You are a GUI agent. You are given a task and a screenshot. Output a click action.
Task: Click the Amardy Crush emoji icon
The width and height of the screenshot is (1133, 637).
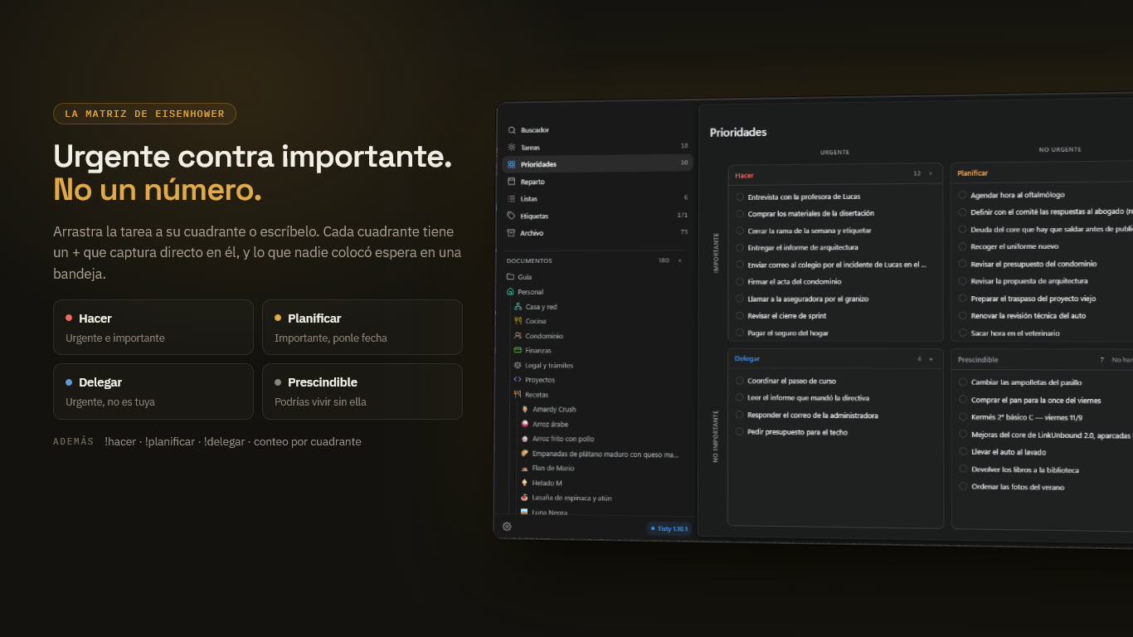(524, 409)
